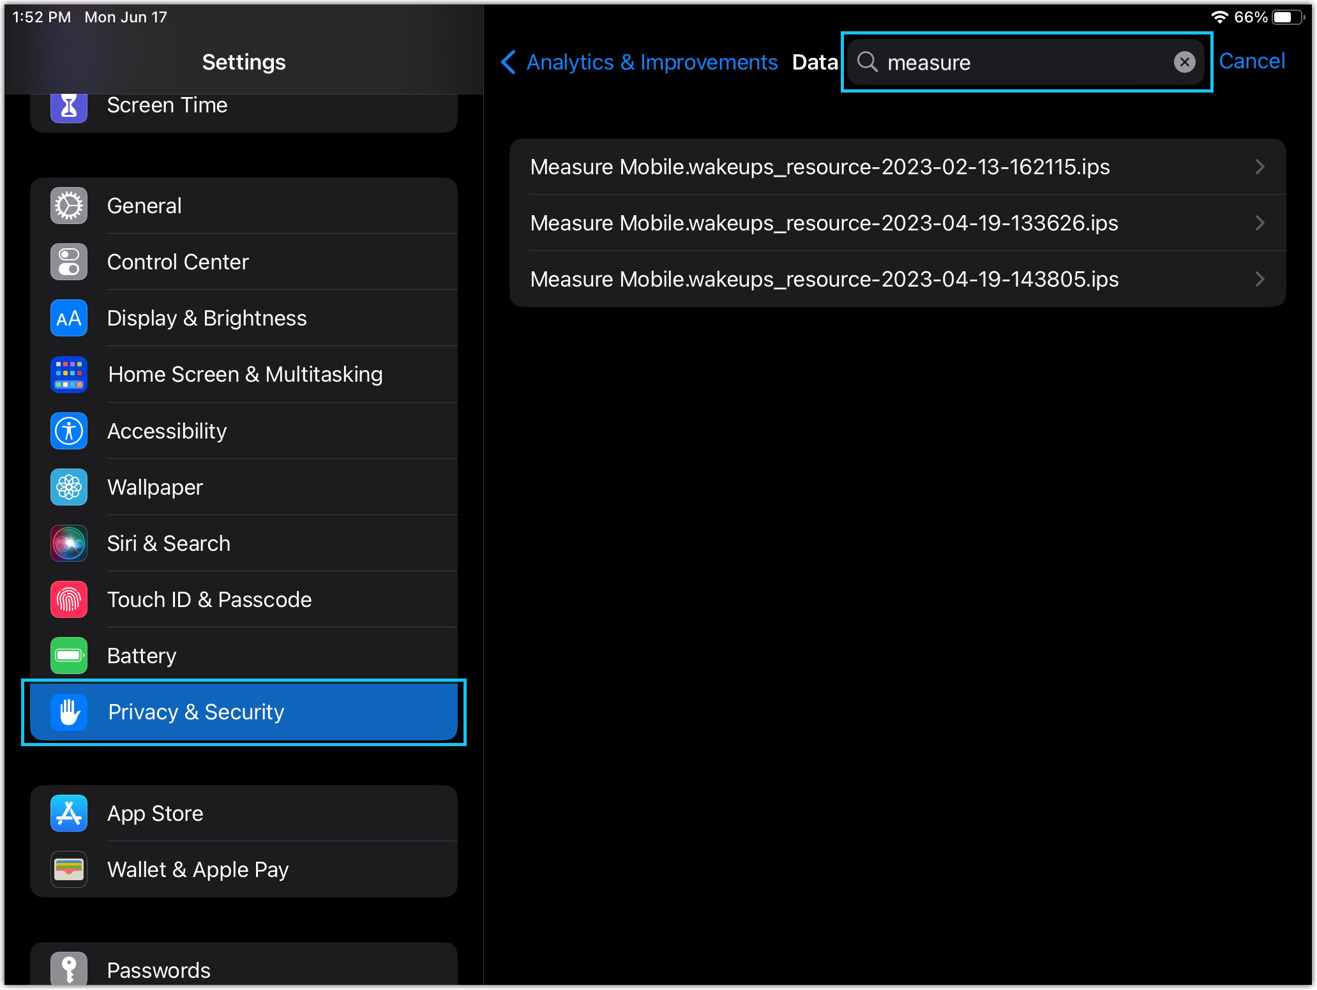The height and width of the screenshot is (990, 1317).
Task: Click the search field containing "measure"
Action: pos(1026,62)
